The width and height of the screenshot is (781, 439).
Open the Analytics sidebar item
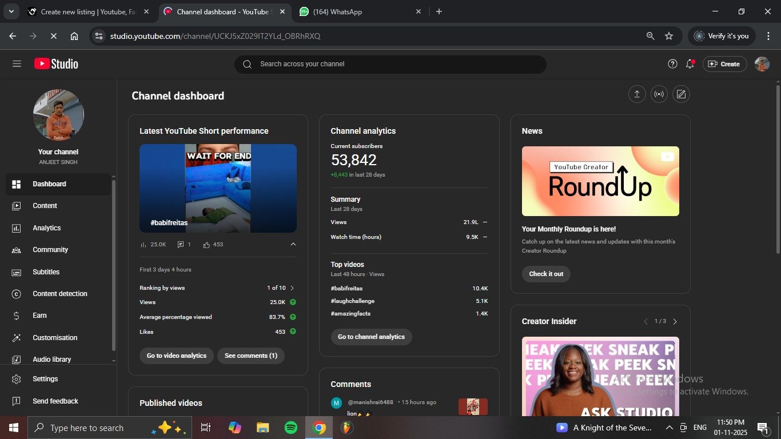point(46,228)
